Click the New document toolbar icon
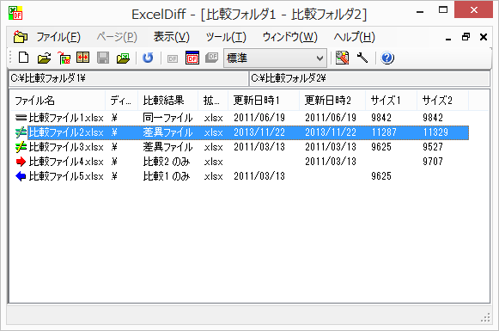The height and width of the screenshot is (331, 499). tap(24, 58)
